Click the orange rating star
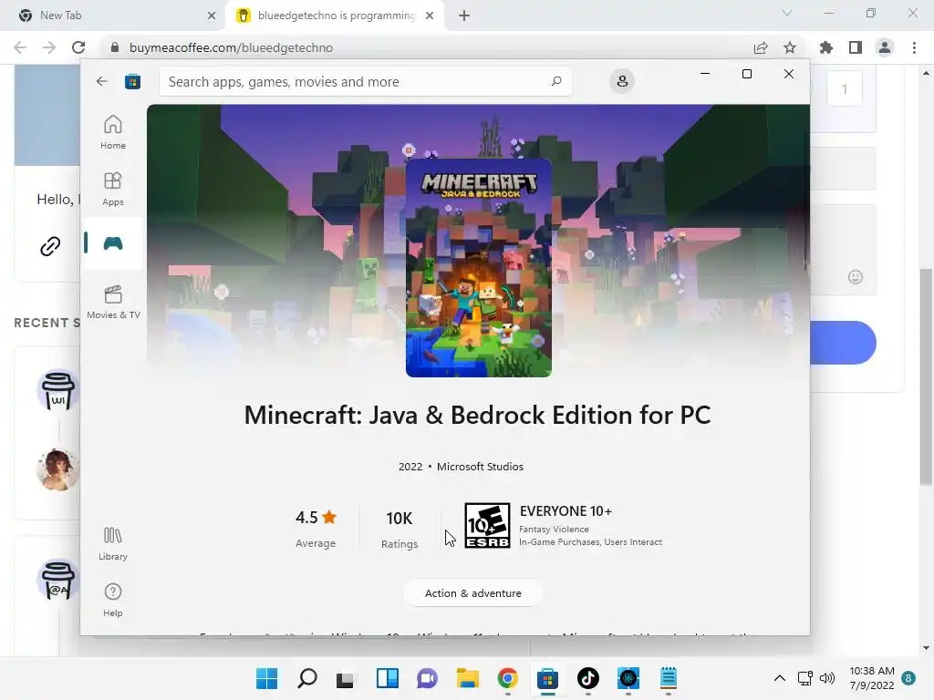 click(x=329, y=518)
